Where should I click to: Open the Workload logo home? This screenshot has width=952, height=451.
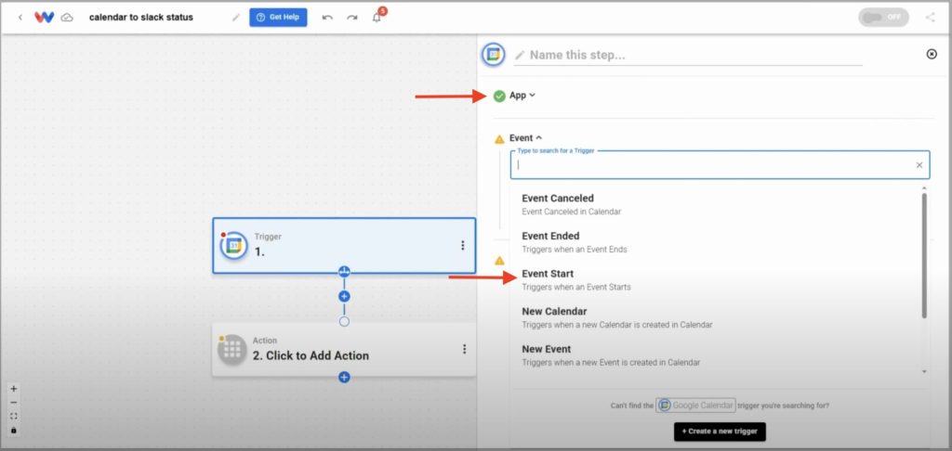[x=45, y=18]
